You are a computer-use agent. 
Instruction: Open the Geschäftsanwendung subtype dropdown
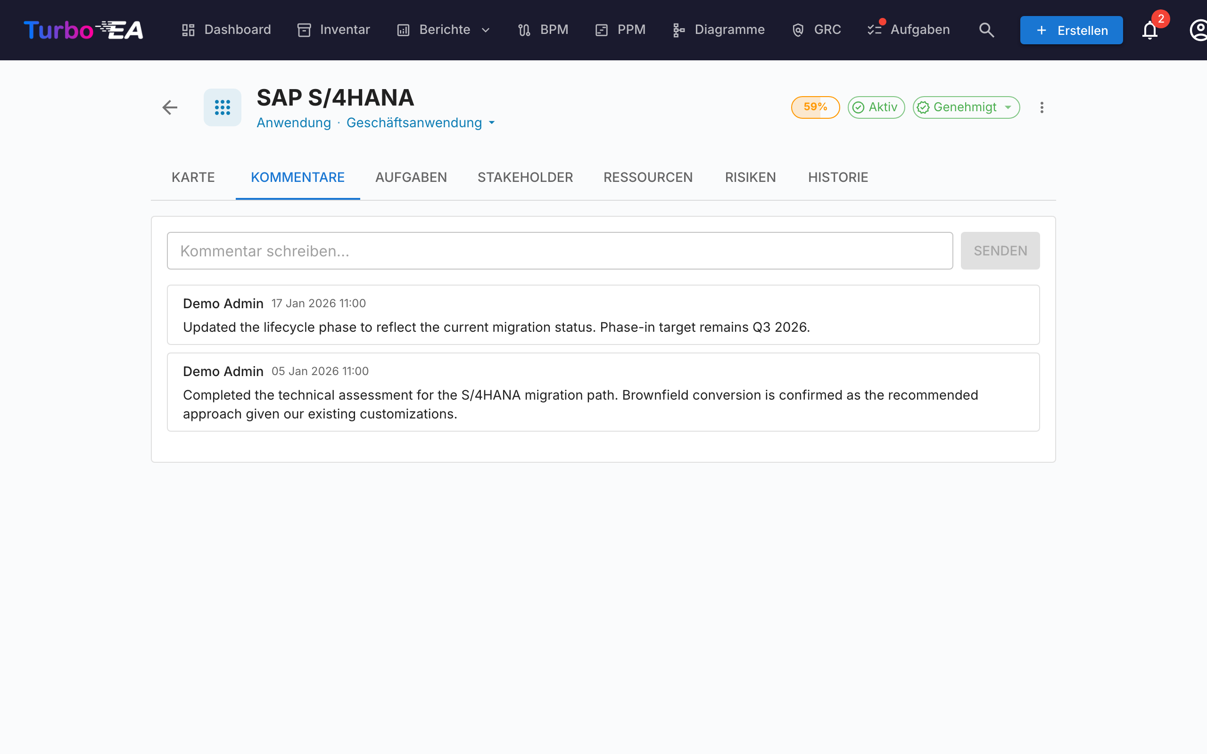421,123
